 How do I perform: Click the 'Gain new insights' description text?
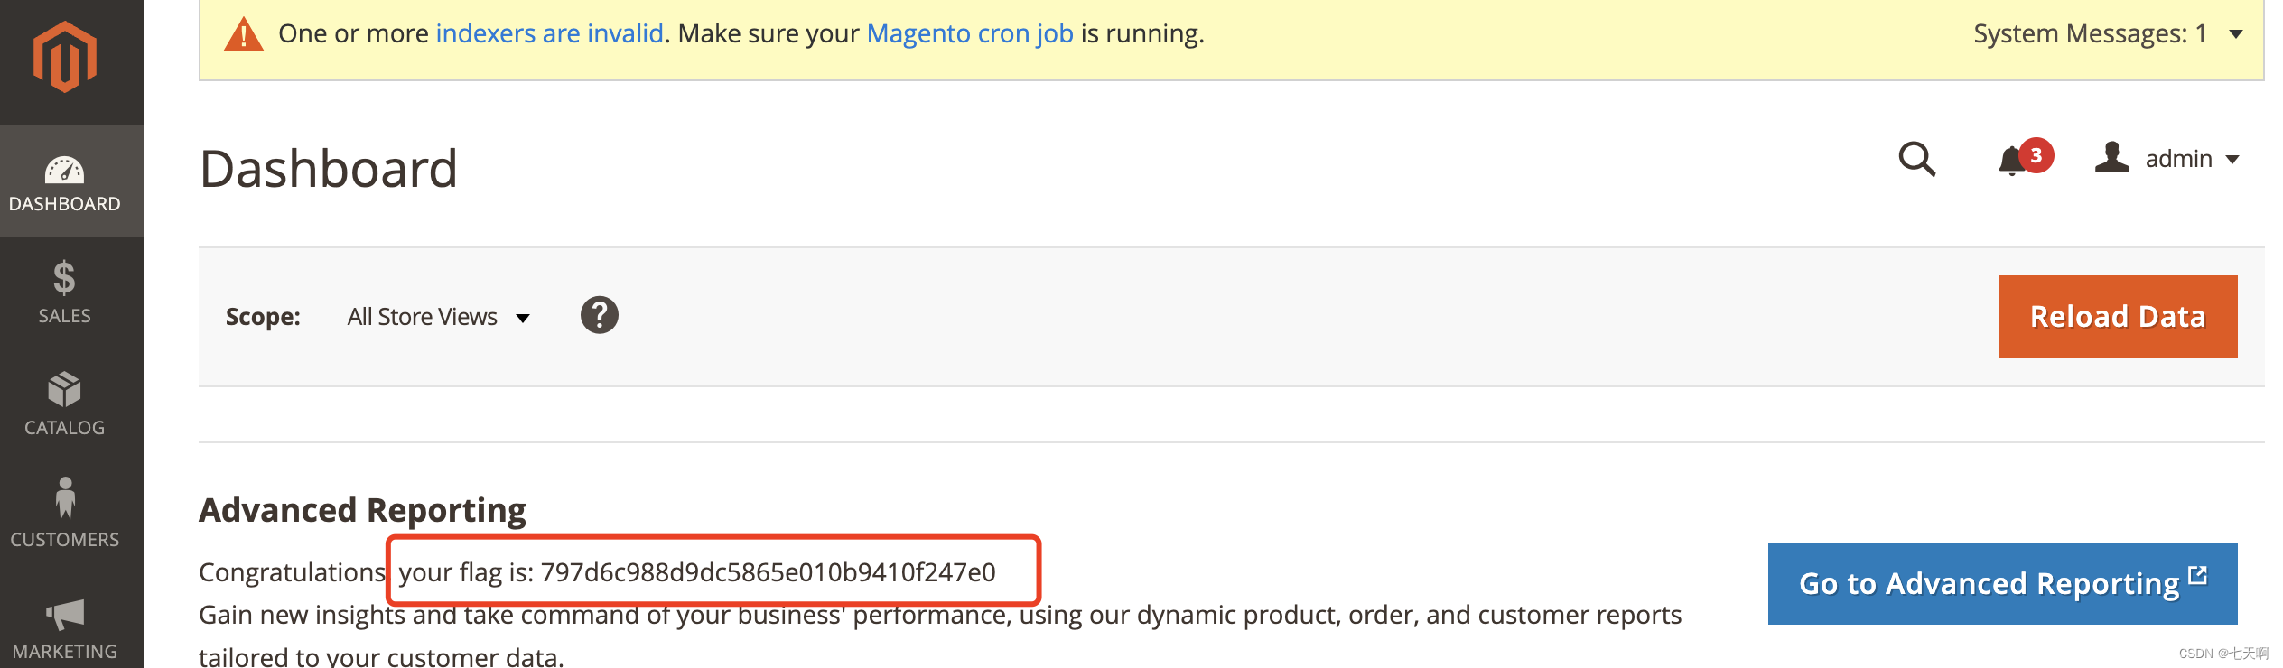tap(940, 636)
